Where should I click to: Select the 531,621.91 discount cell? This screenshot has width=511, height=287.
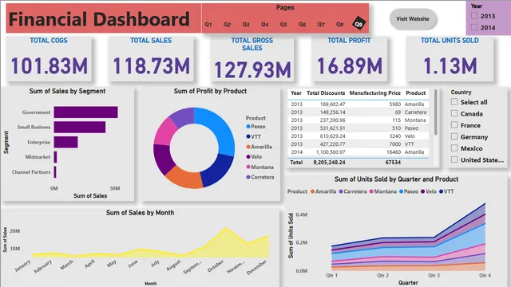click(x=332, y=128)
